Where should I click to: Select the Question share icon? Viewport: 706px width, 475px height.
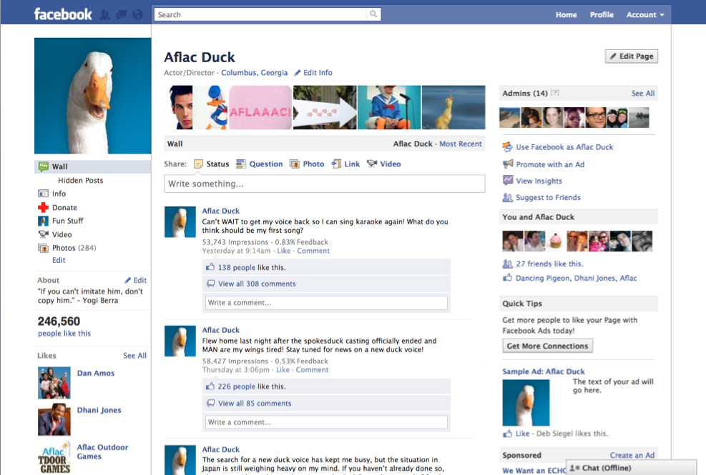click(242, 164)
